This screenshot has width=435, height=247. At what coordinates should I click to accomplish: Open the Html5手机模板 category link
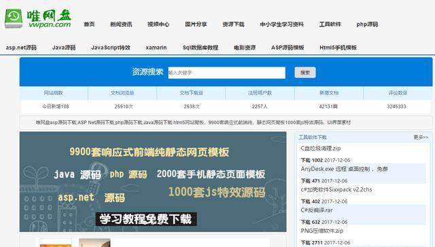tap(338, 47)
